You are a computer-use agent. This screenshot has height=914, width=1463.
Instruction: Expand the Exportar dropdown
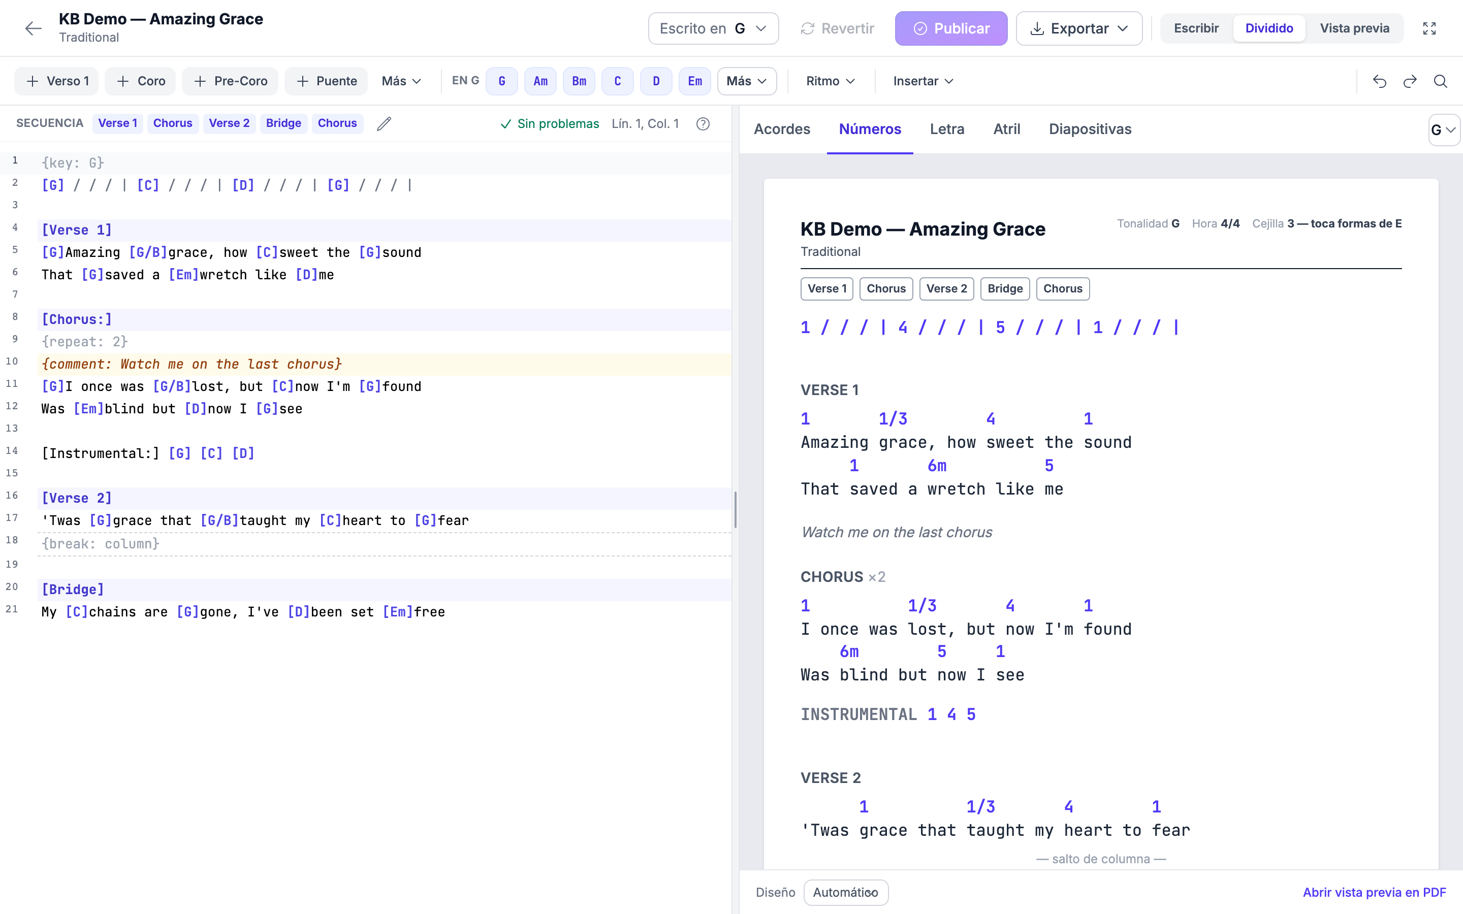[x=1079, y=28]
